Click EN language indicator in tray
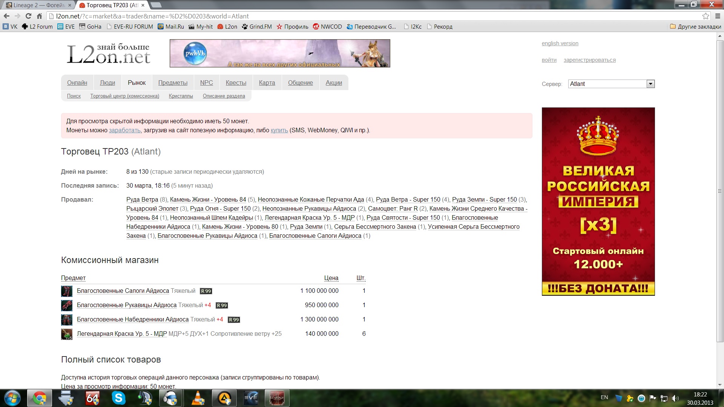 pyautogui.click(x=604, y=397)
